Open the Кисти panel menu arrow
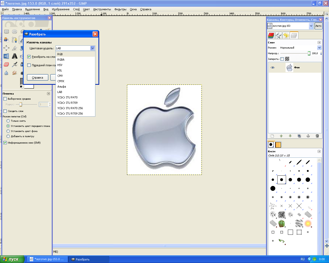The width and height of the screenshot is (329, 263). (319, 152)
